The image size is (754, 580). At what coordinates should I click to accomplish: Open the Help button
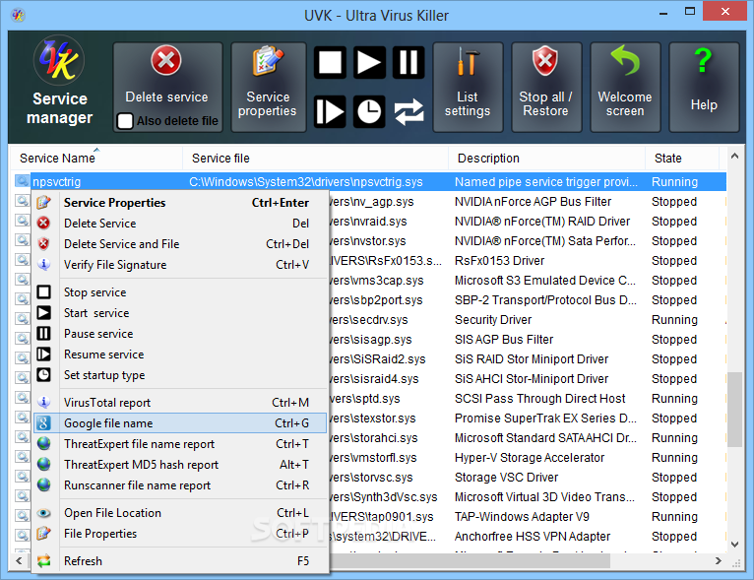coord(704,87)
